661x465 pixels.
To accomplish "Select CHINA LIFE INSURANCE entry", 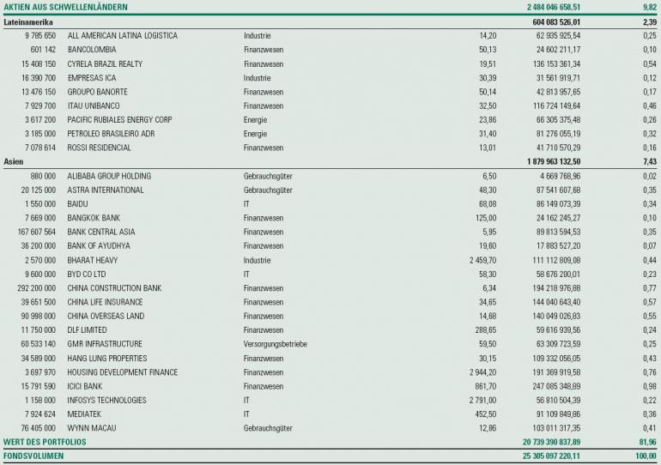I will pyautogui.click(x=105, y=302).
